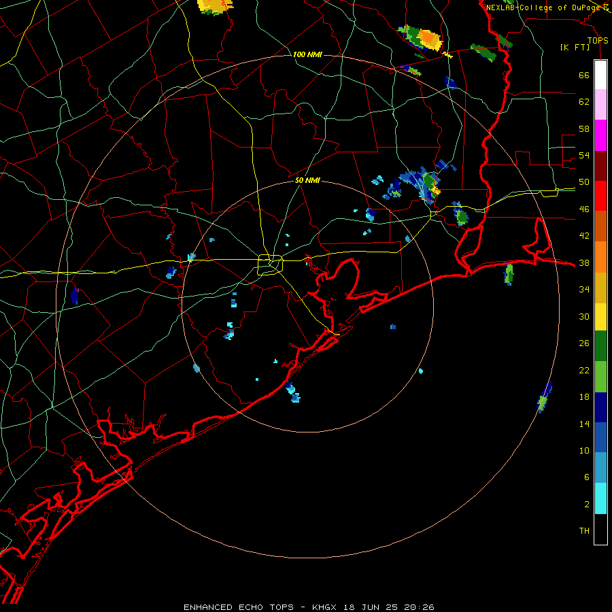Click the magenta 58 K FT legend swatch
The width and height of the screenshot is (612, 612).
click(x=600, y=135)
